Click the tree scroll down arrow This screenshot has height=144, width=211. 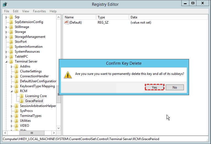pos(58,128)
